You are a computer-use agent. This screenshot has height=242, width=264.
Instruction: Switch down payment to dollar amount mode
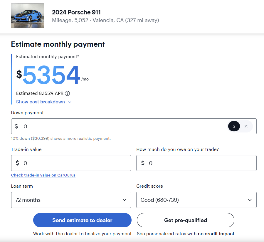tap(234, 126)
